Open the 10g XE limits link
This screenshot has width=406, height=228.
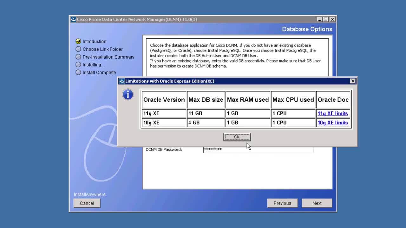coord(333,123)
